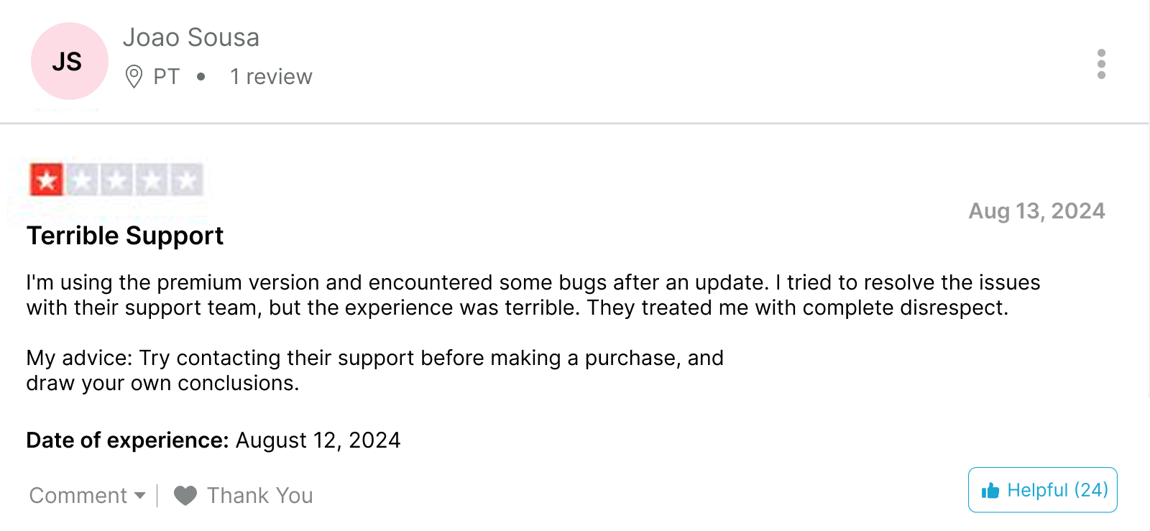Screen dimensions: 1150x531
Task: Open the 1 review count link
Action: (271, 76)
